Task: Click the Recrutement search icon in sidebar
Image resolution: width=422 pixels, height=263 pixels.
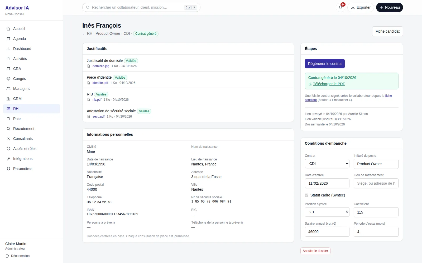Action: [8, 129]
